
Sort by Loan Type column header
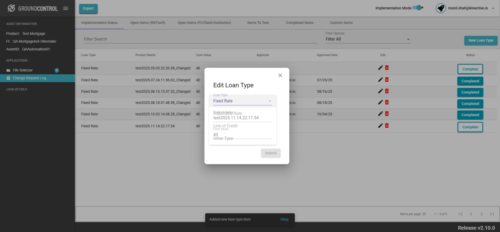(89, 55)
